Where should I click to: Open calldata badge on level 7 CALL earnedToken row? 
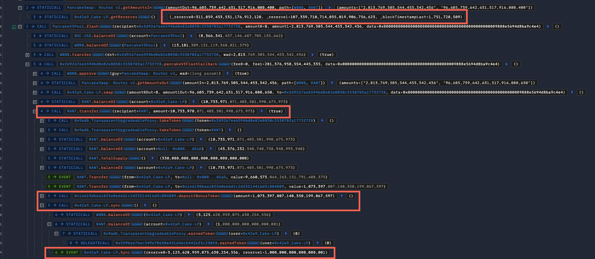(222, 233)
